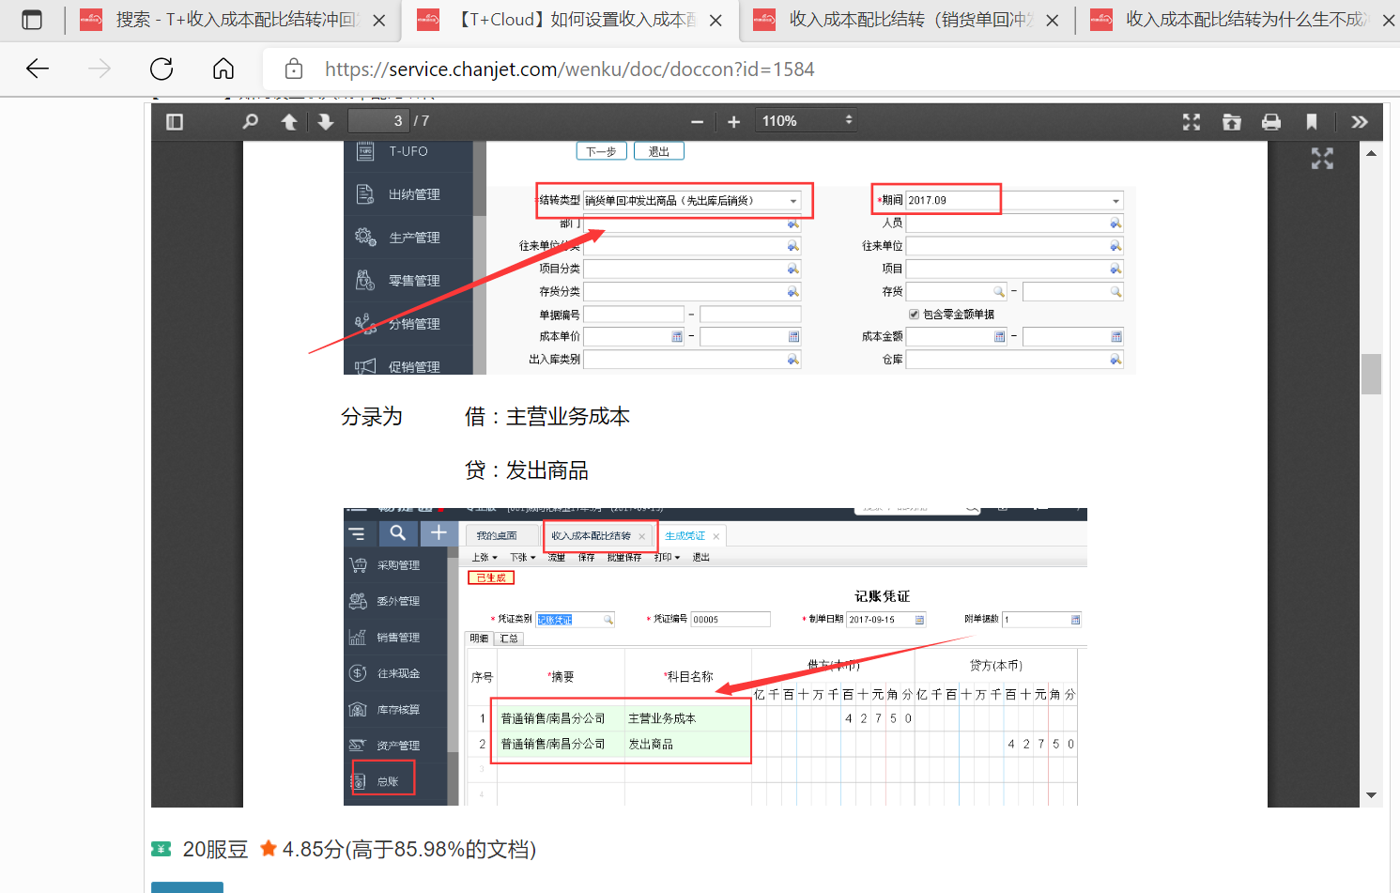This screenshot has height=893, width=1400.
Task: Click 生成凭证 tab in document image
Action: click(685, 536)
